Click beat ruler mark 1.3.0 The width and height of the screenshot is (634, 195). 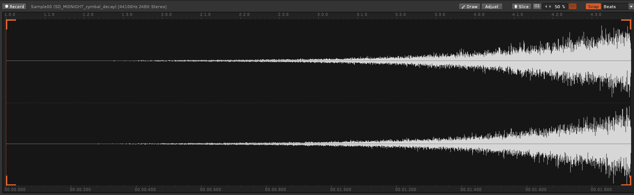(x=127, y=15)
